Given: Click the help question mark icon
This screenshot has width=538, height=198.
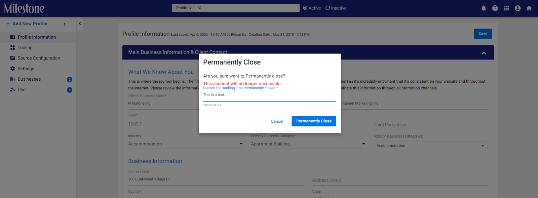Looking at the screenshot, I should tap(495, 8).
